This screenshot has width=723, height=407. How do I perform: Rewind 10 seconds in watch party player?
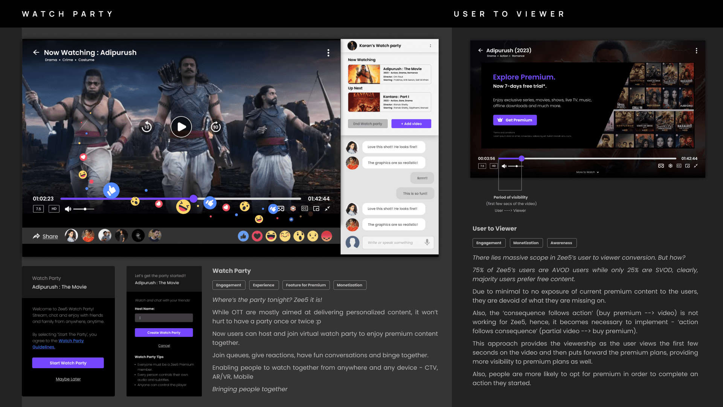tap(146, 127)
